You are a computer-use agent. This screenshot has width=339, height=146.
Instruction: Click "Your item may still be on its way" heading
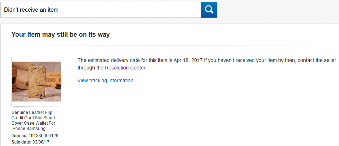click(x=60, y=35)
